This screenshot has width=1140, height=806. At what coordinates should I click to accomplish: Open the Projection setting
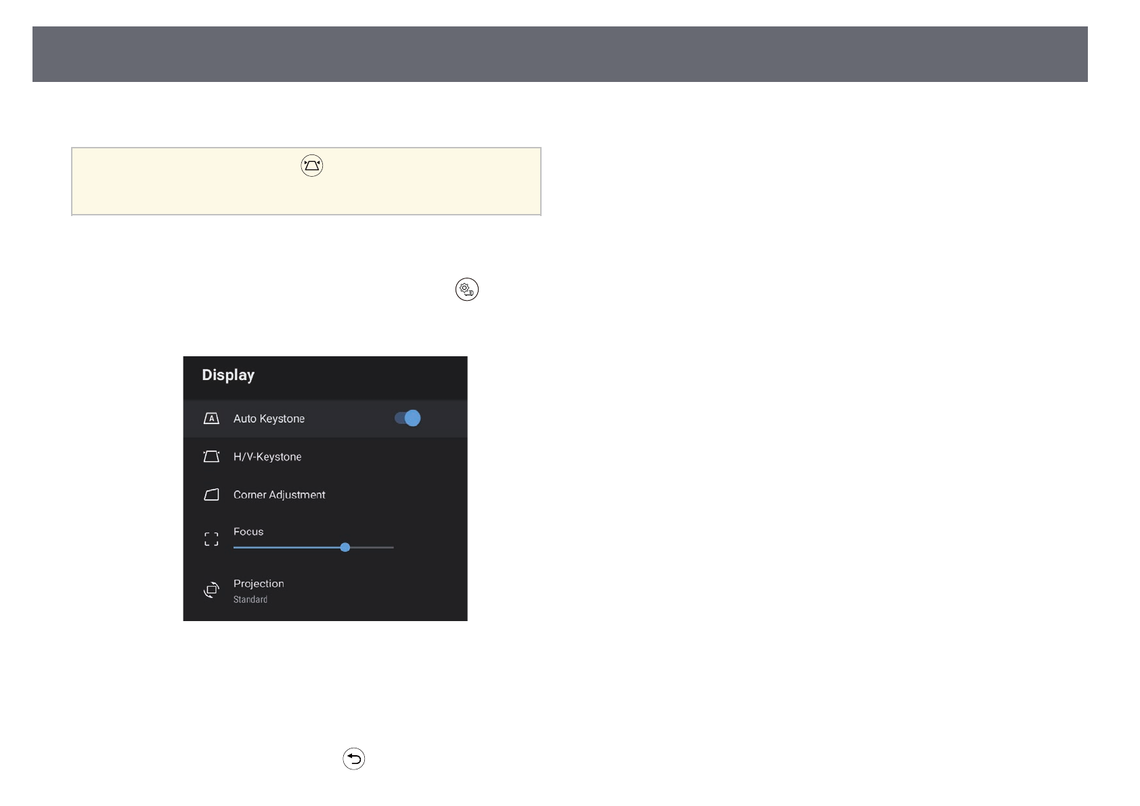pyautogui.click(x=259, y=584)
